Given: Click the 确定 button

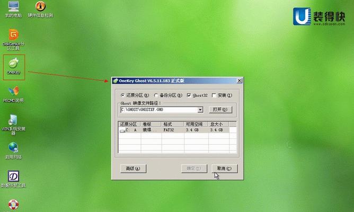Looking at the screenshot, I should click(x=194, y=169).
